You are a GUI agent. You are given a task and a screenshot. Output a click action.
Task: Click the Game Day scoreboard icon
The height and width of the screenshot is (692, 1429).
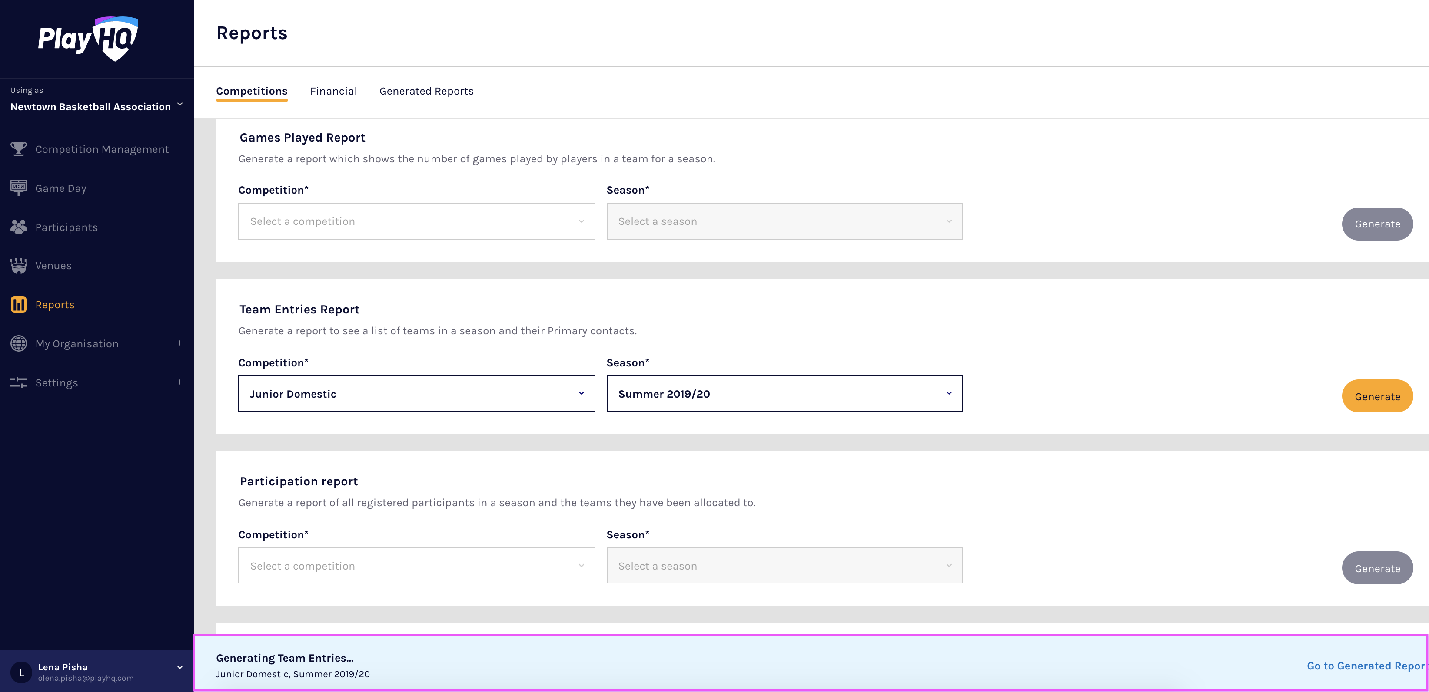[x=18, y=188]
